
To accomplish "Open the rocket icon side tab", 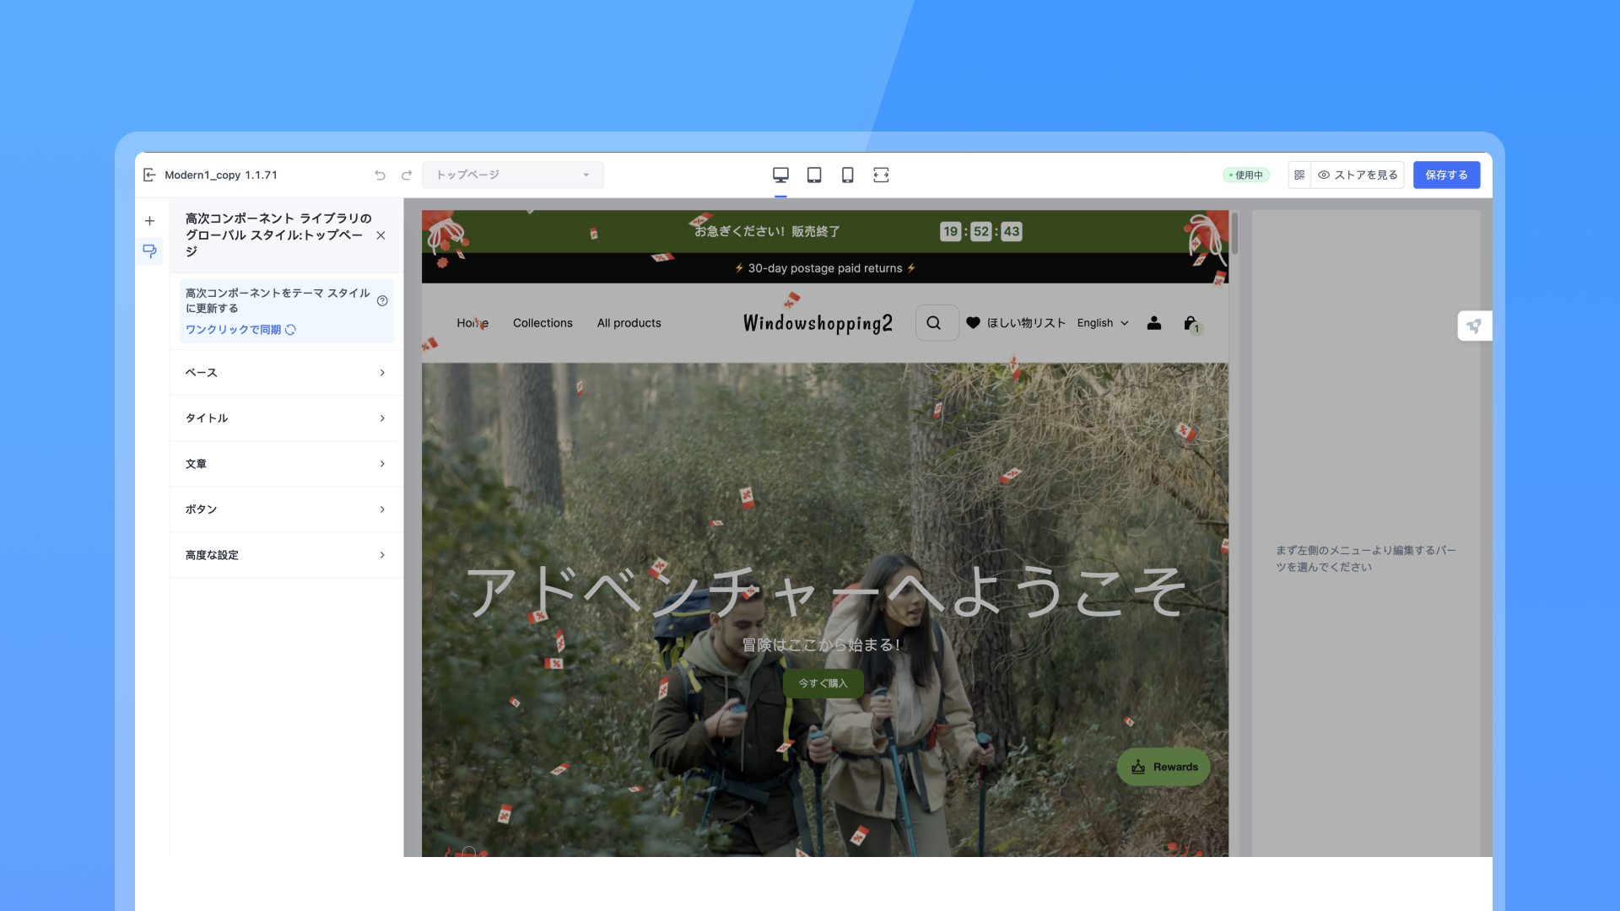I will click(x=1474, y=326).
